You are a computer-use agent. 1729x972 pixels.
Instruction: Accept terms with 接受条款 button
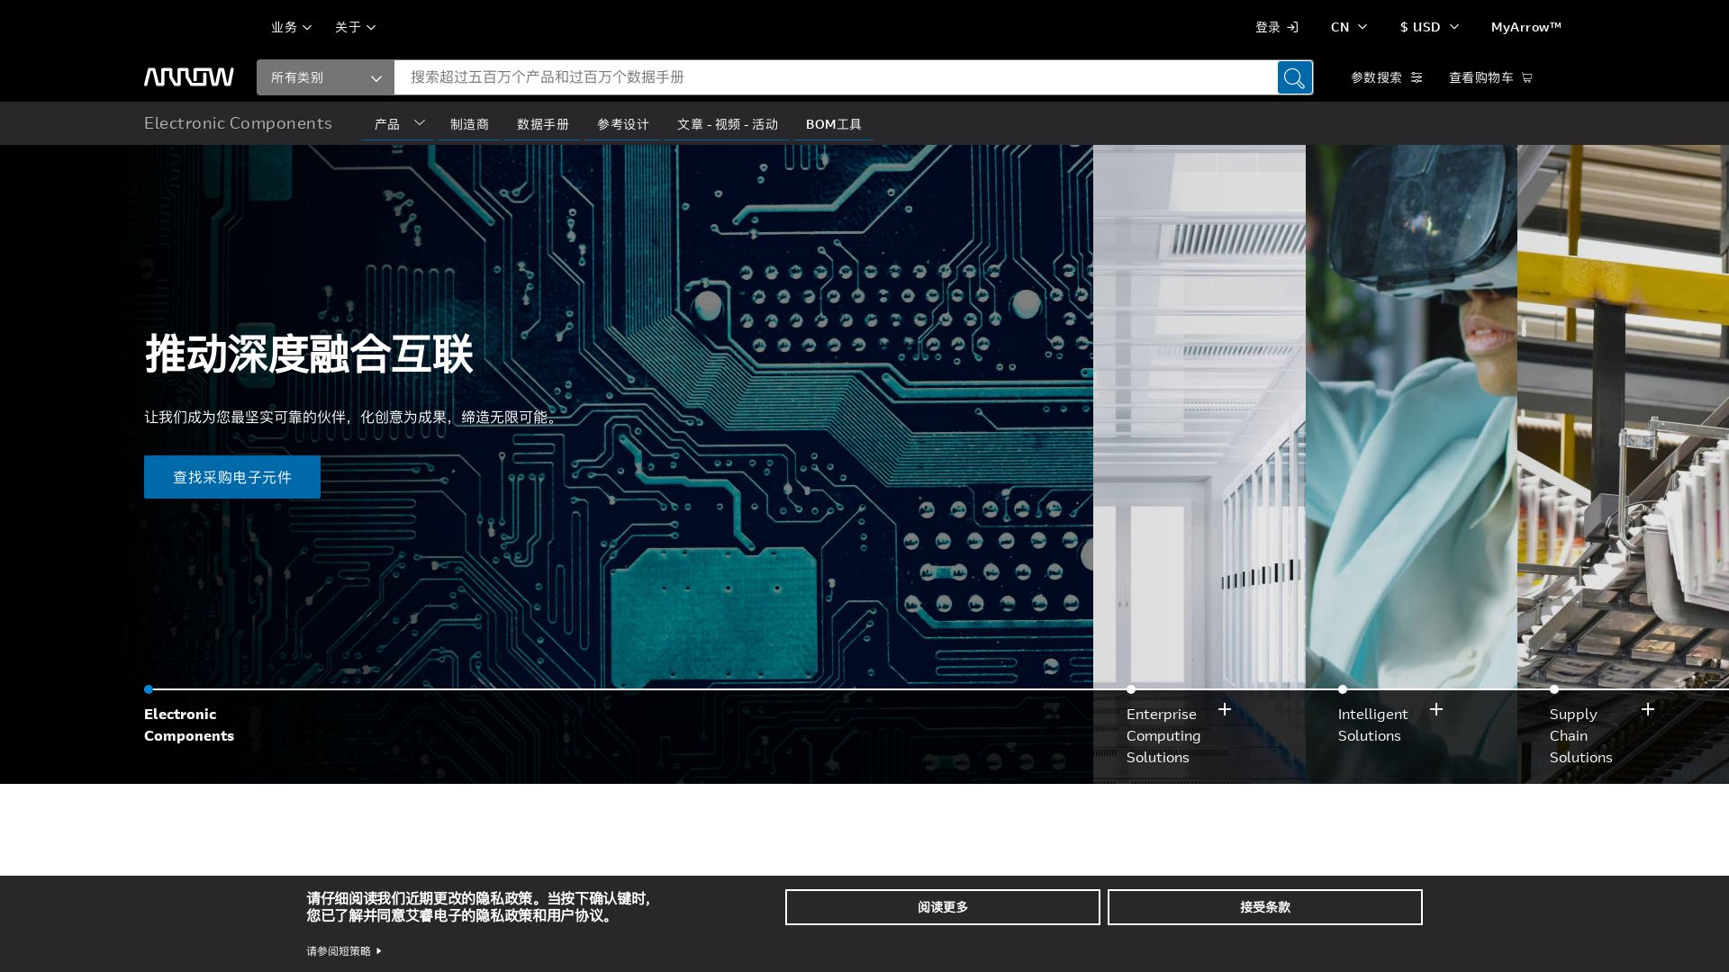coord(1264,907)
